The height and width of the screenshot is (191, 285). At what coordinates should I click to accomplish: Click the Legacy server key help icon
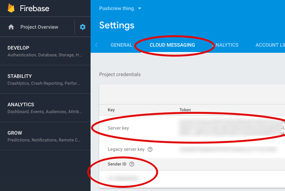coord(150,149)
